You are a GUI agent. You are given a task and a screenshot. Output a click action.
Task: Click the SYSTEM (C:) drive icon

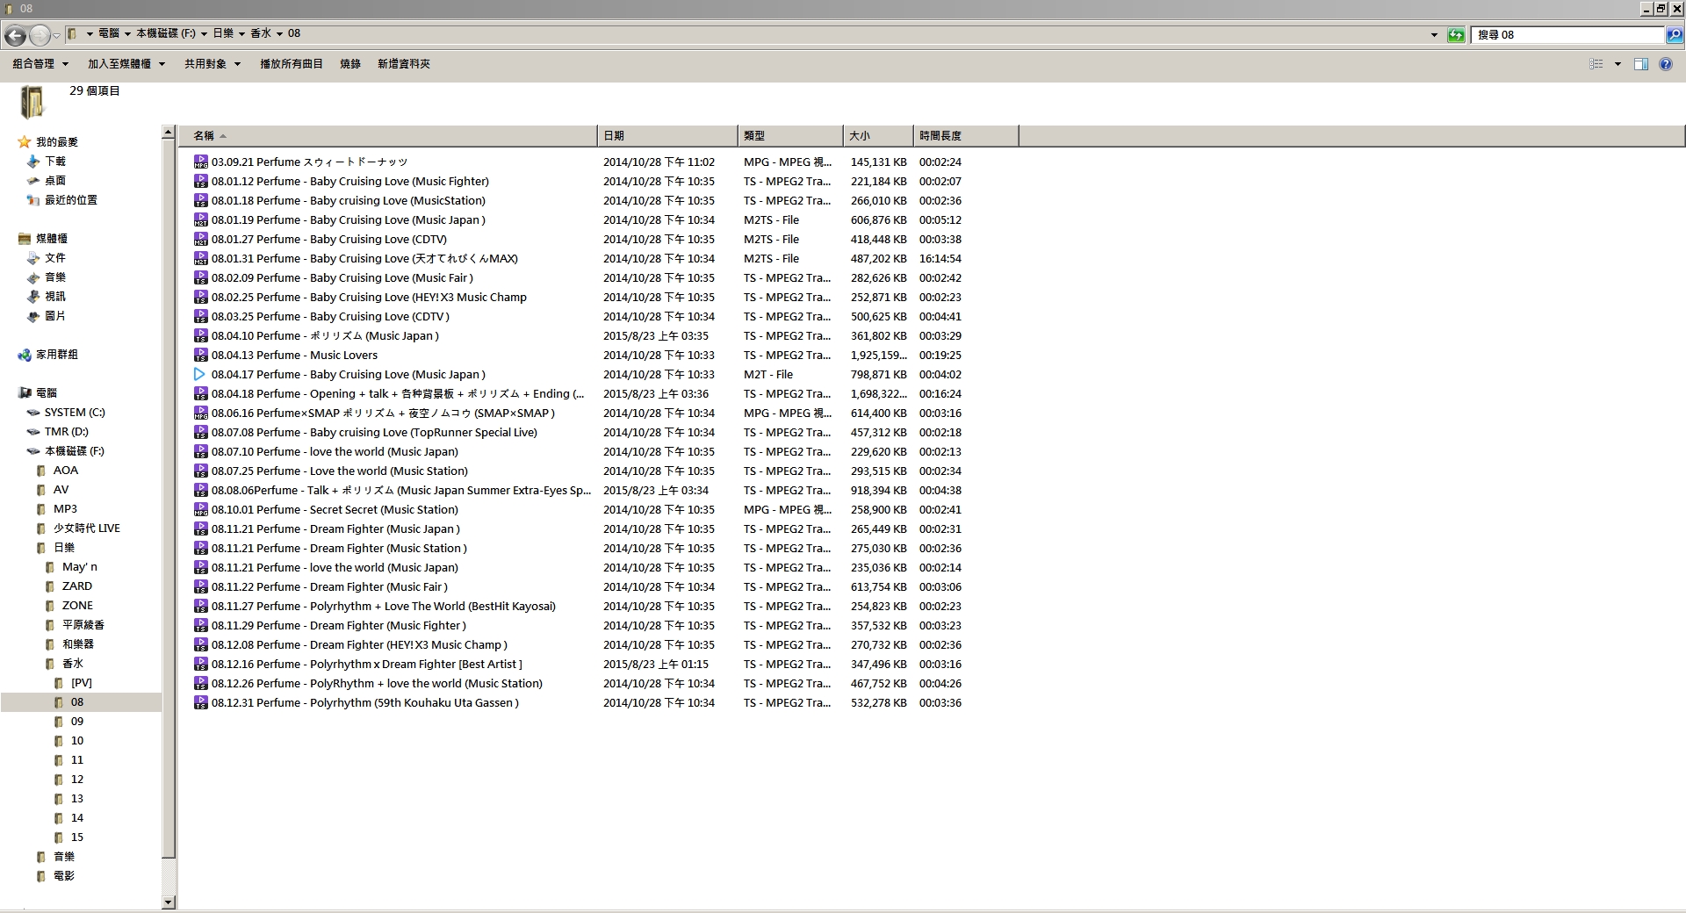coord(33,412)
